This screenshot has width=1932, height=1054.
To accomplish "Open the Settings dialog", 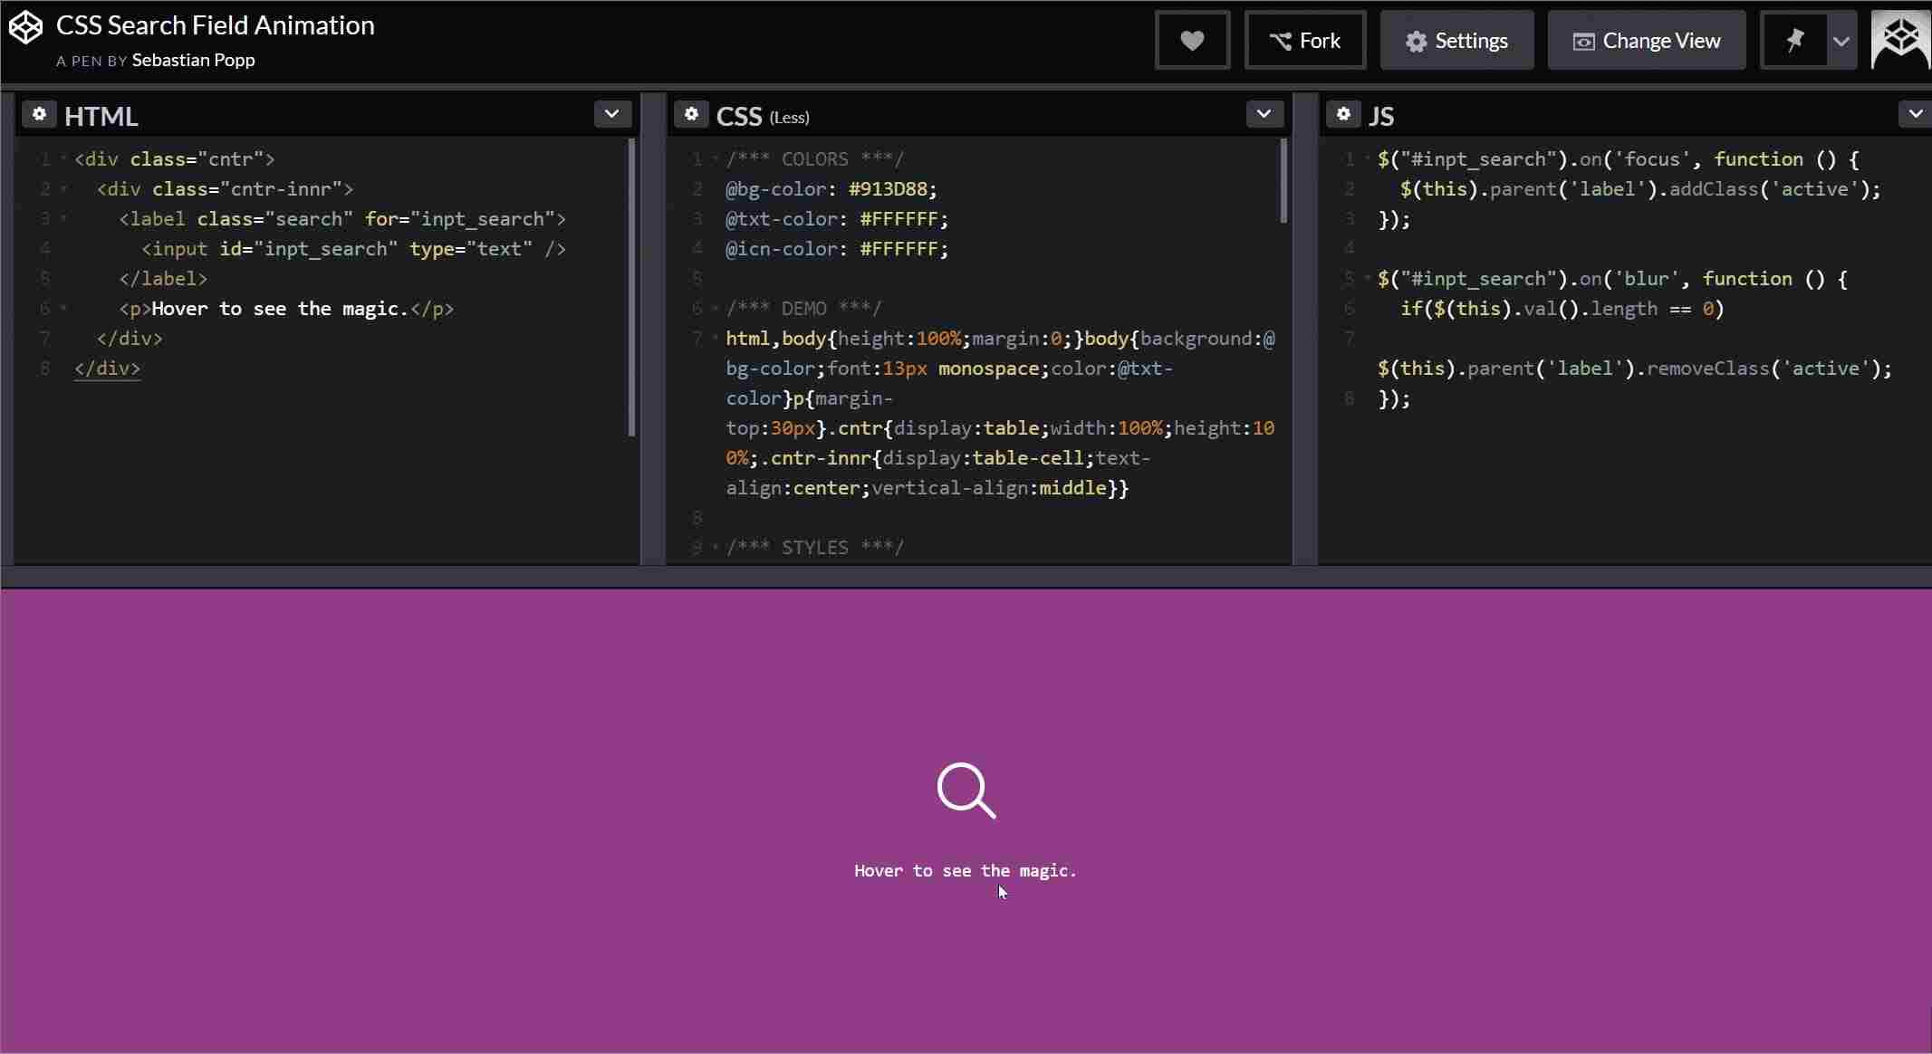I will coord(1456,40).
